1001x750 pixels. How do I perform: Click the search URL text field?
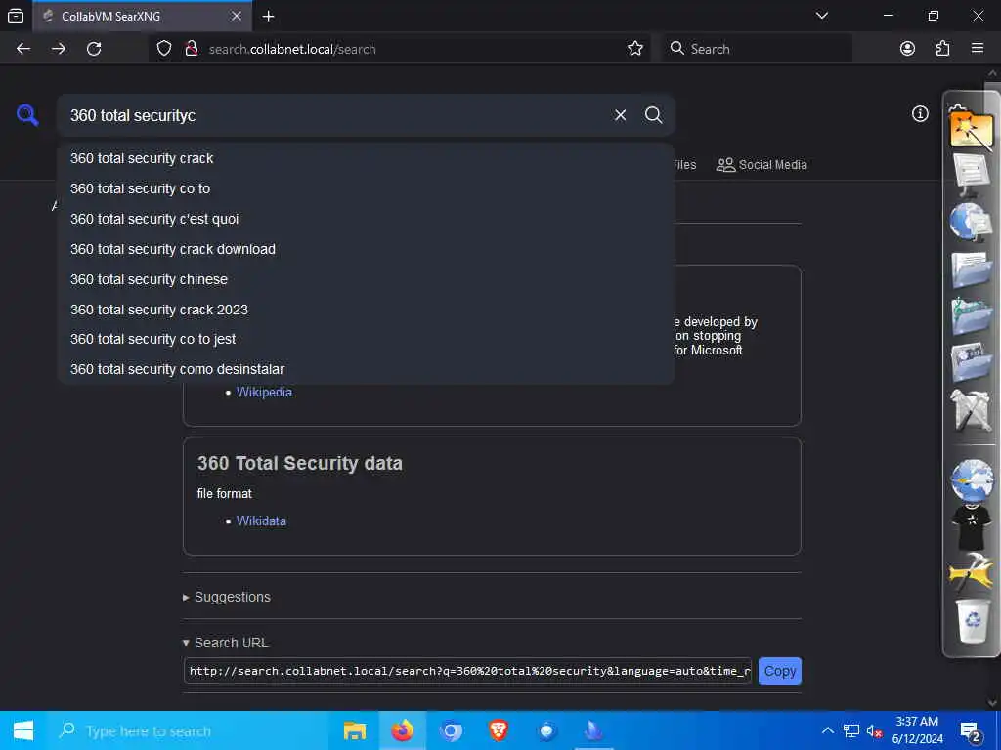click(468, 671)
